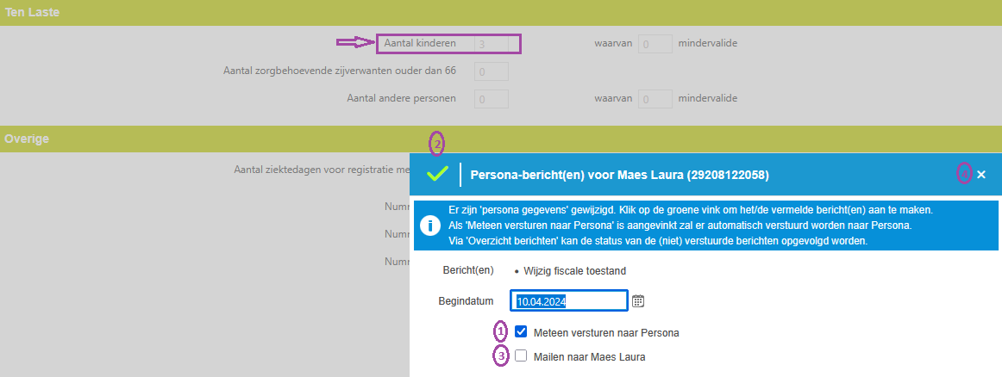Image resolution: width=1002 pixels, height=377 pixels.
Task: Click the blue info icon in the dialog
Action: pyautogui.click(x=430, y=226)
